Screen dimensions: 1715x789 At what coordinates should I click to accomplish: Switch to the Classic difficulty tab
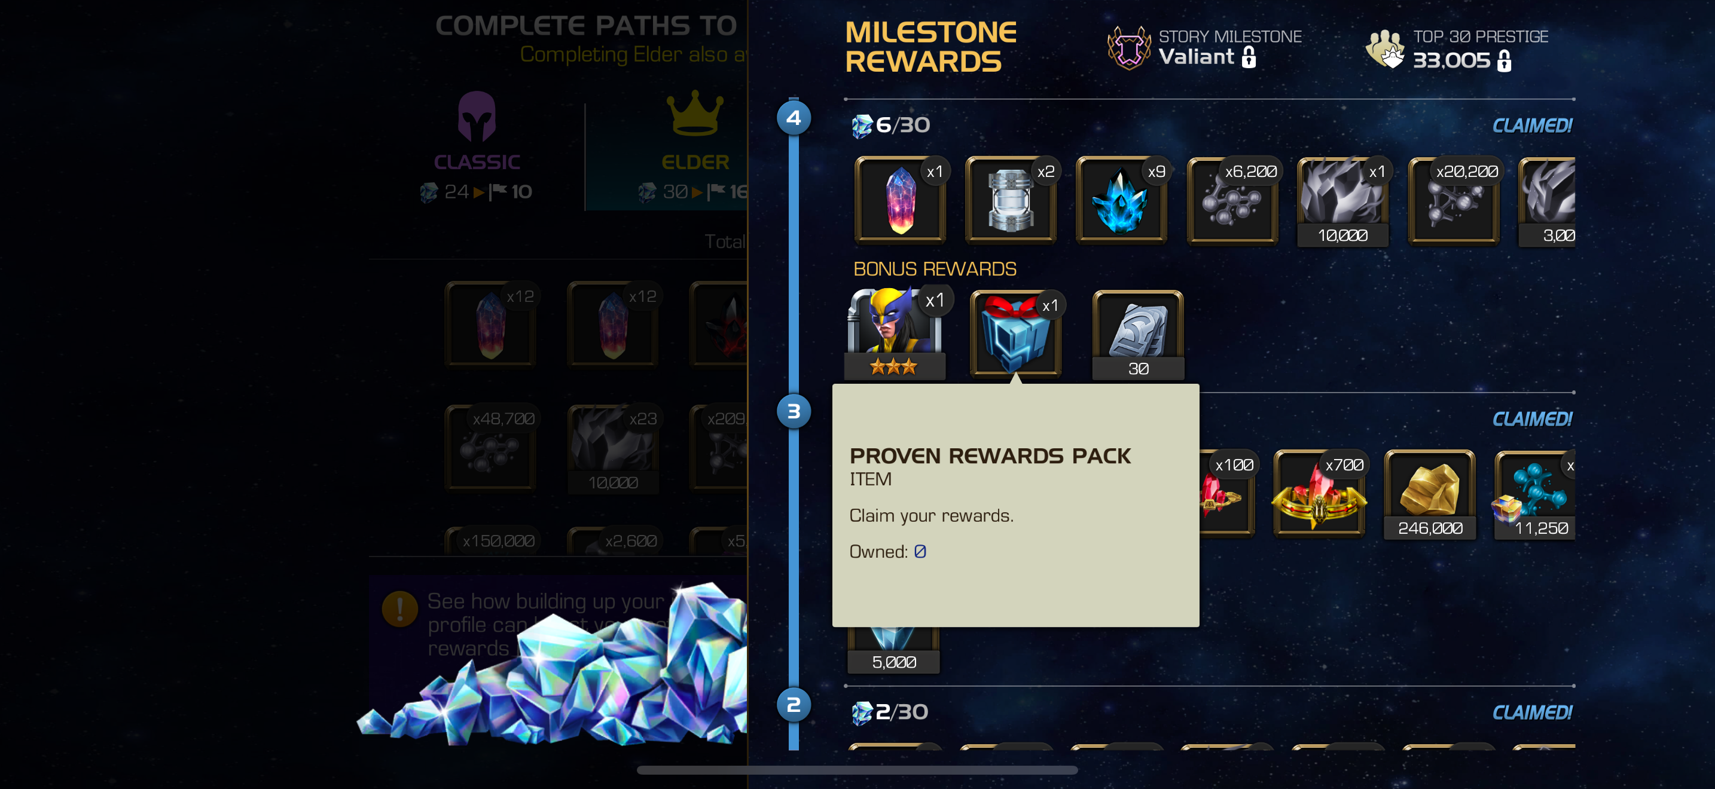coord(477,146)
